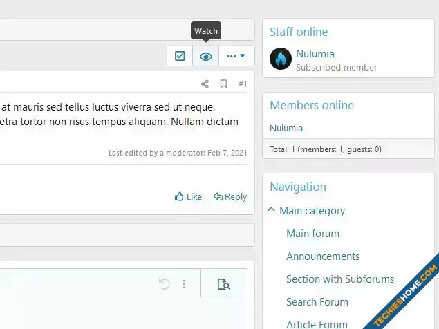This screenshot has height=329, width=439.
Task: Open Nulumia's avatar in Staff online
Action: pyautogui.click(x=281, y=59)
